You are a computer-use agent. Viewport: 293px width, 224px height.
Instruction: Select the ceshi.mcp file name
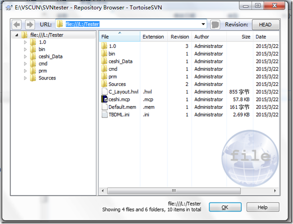coord(119,99)
